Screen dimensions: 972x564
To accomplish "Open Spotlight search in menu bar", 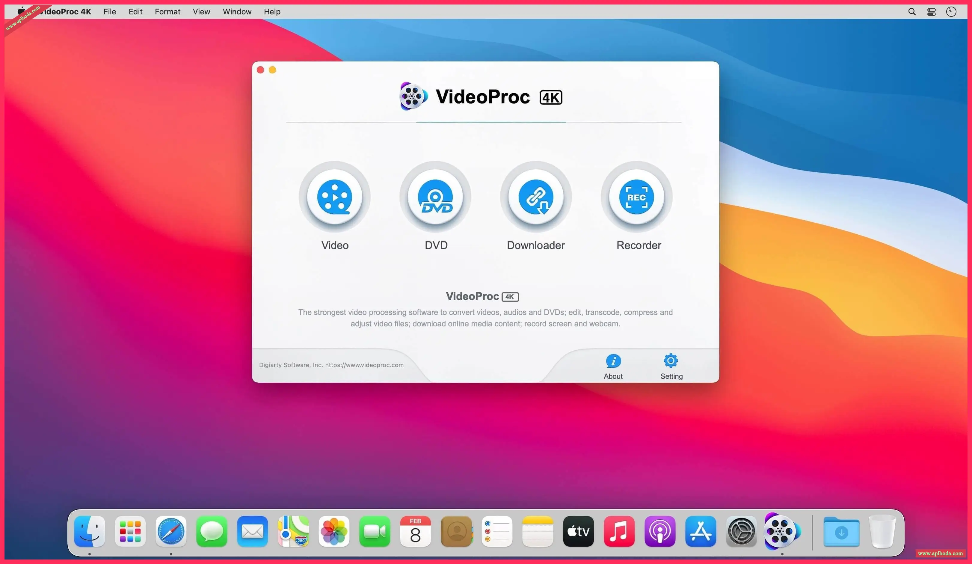I will 912,12.
